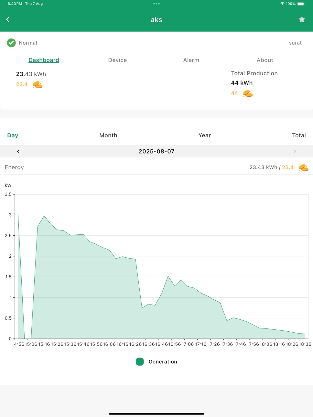
Task: Tap the '18:36' x-axis time label
Action: (x=305, y=344)
